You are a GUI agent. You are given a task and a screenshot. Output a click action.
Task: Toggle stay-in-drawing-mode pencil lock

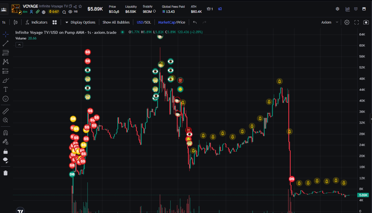tap(5, 142)
